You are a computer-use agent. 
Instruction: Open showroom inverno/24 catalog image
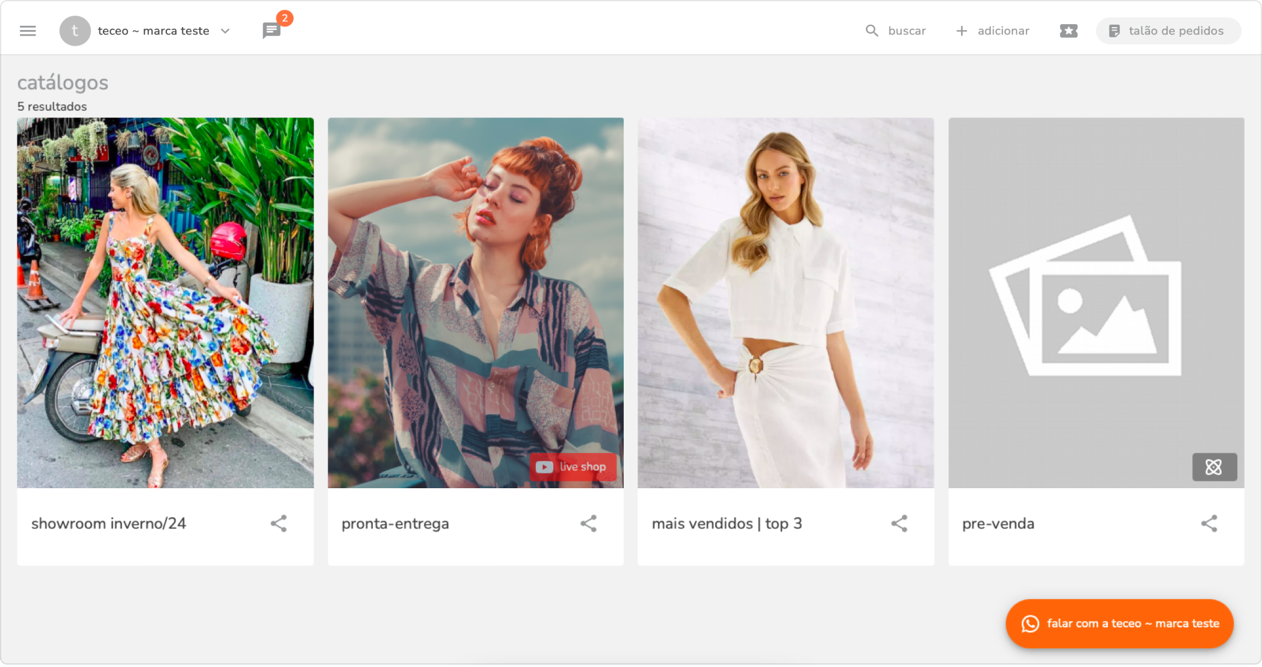pyautogui.click(x=165, y=302)
